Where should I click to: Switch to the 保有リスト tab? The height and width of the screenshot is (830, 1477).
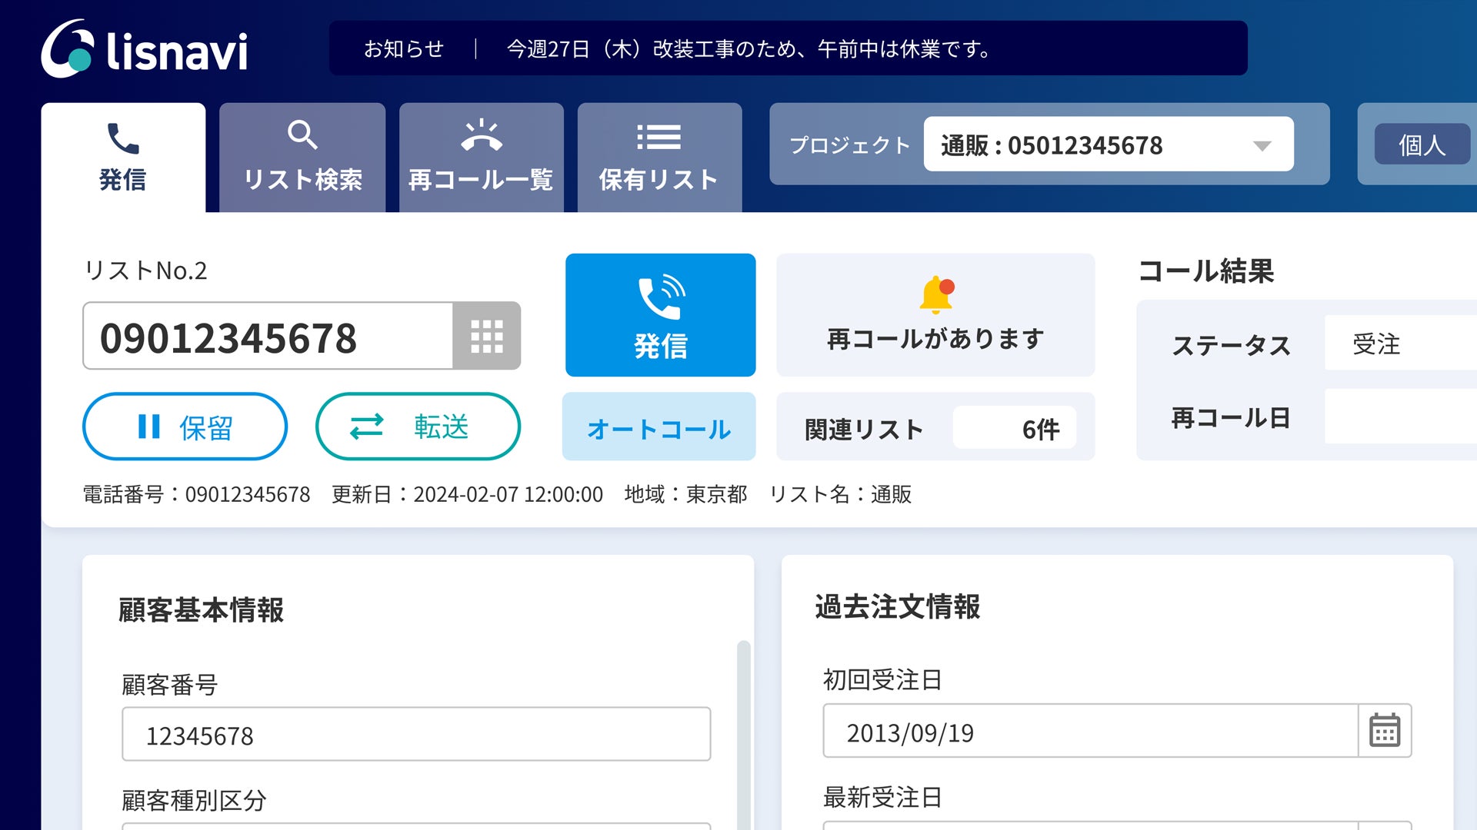tap(659, 158)
